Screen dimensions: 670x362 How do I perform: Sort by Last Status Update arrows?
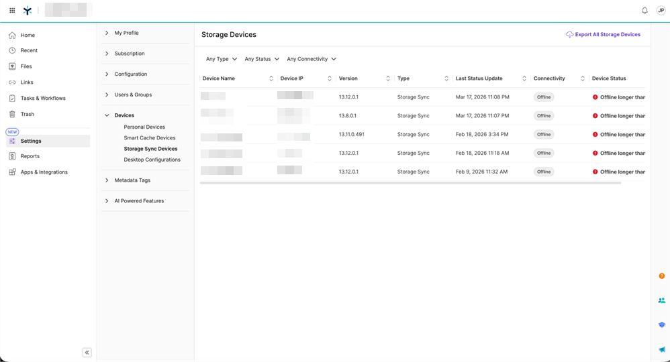click(524, 78)
